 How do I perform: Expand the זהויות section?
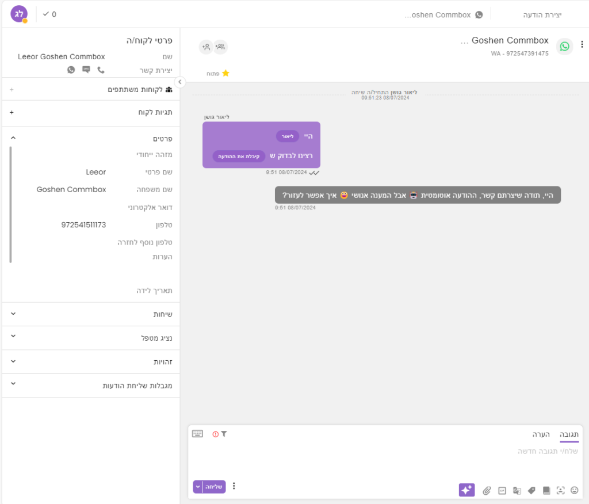coord(13,361)
